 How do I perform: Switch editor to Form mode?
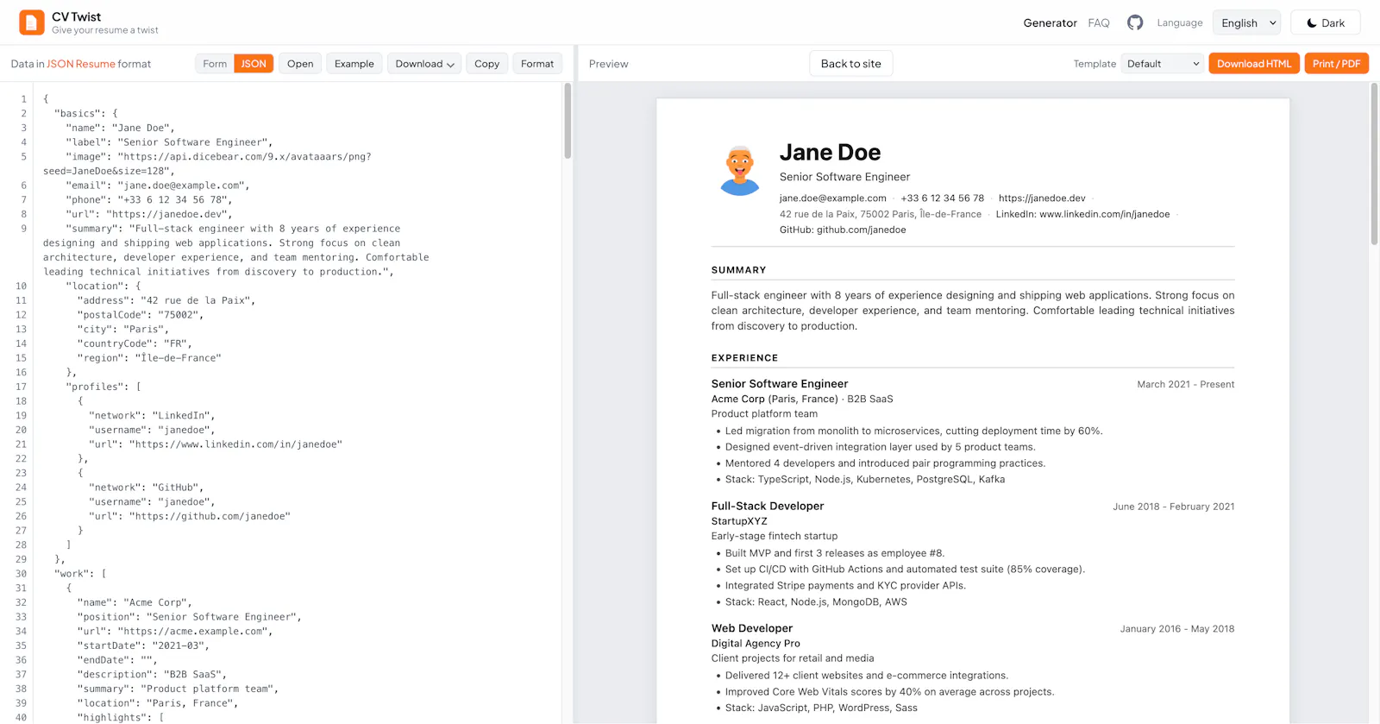[x=215, y=64]
